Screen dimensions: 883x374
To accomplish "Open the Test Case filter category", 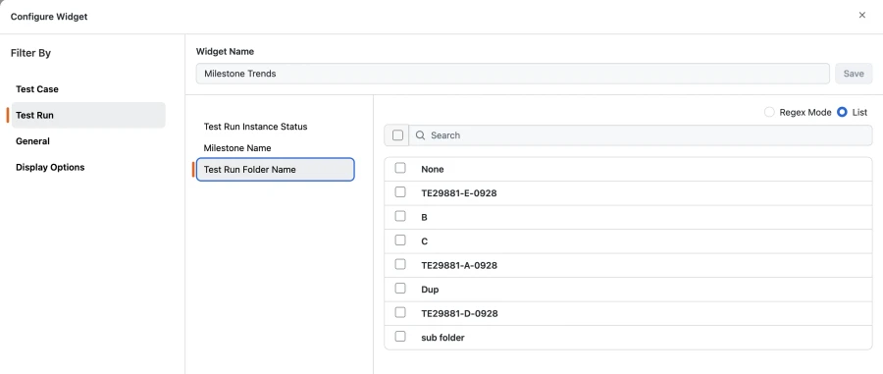I will pos(37,89).
